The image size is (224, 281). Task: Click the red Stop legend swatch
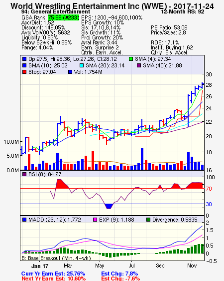(x=24, y=72)
